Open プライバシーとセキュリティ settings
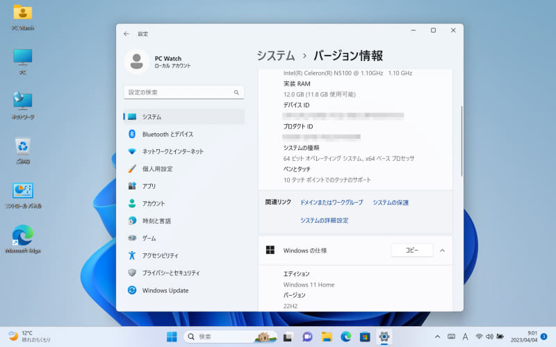The width and height of the screenshot is (556, 347). pyautogui.click(x=183, y=273)
